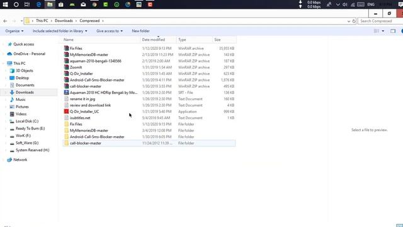Select aquaman-2018-bengali-1348566 archive

149,61
